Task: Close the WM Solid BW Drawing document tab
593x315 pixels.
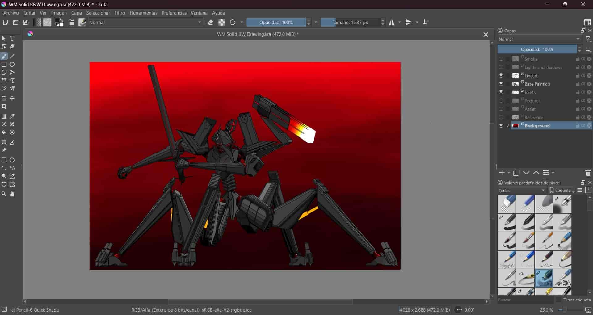Action: coord(486,35)
